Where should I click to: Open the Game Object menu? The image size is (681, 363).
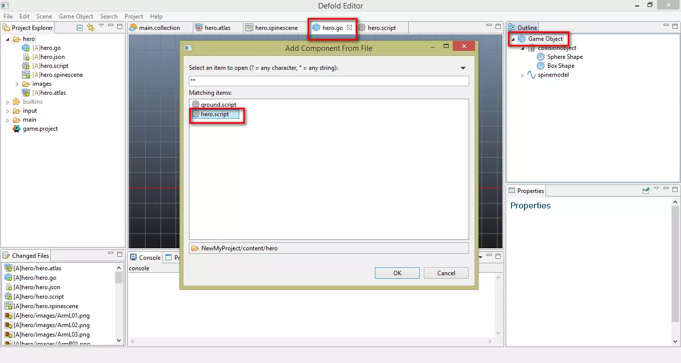(76, 16)
